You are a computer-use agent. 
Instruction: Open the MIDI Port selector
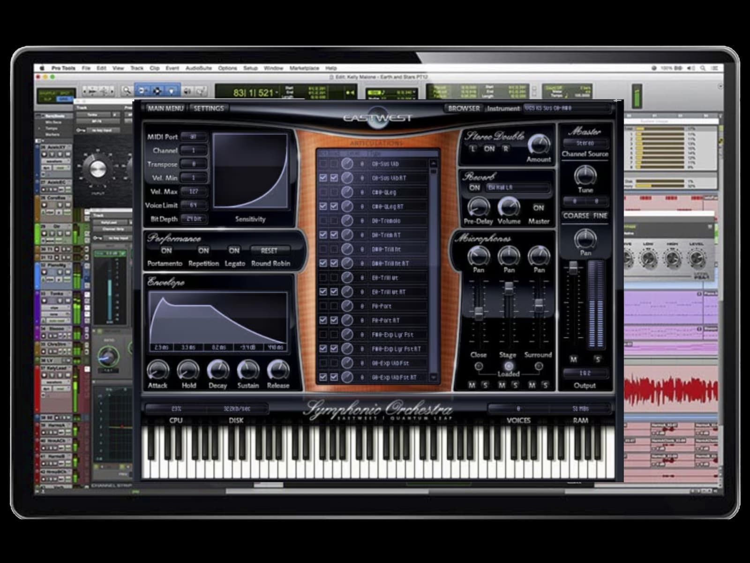point(194,137)
